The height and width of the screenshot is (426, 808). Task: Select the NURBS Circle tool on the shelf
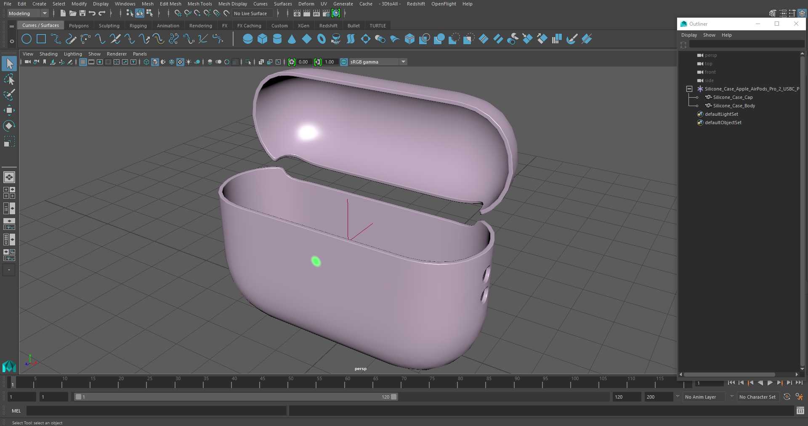pos(27,39)
